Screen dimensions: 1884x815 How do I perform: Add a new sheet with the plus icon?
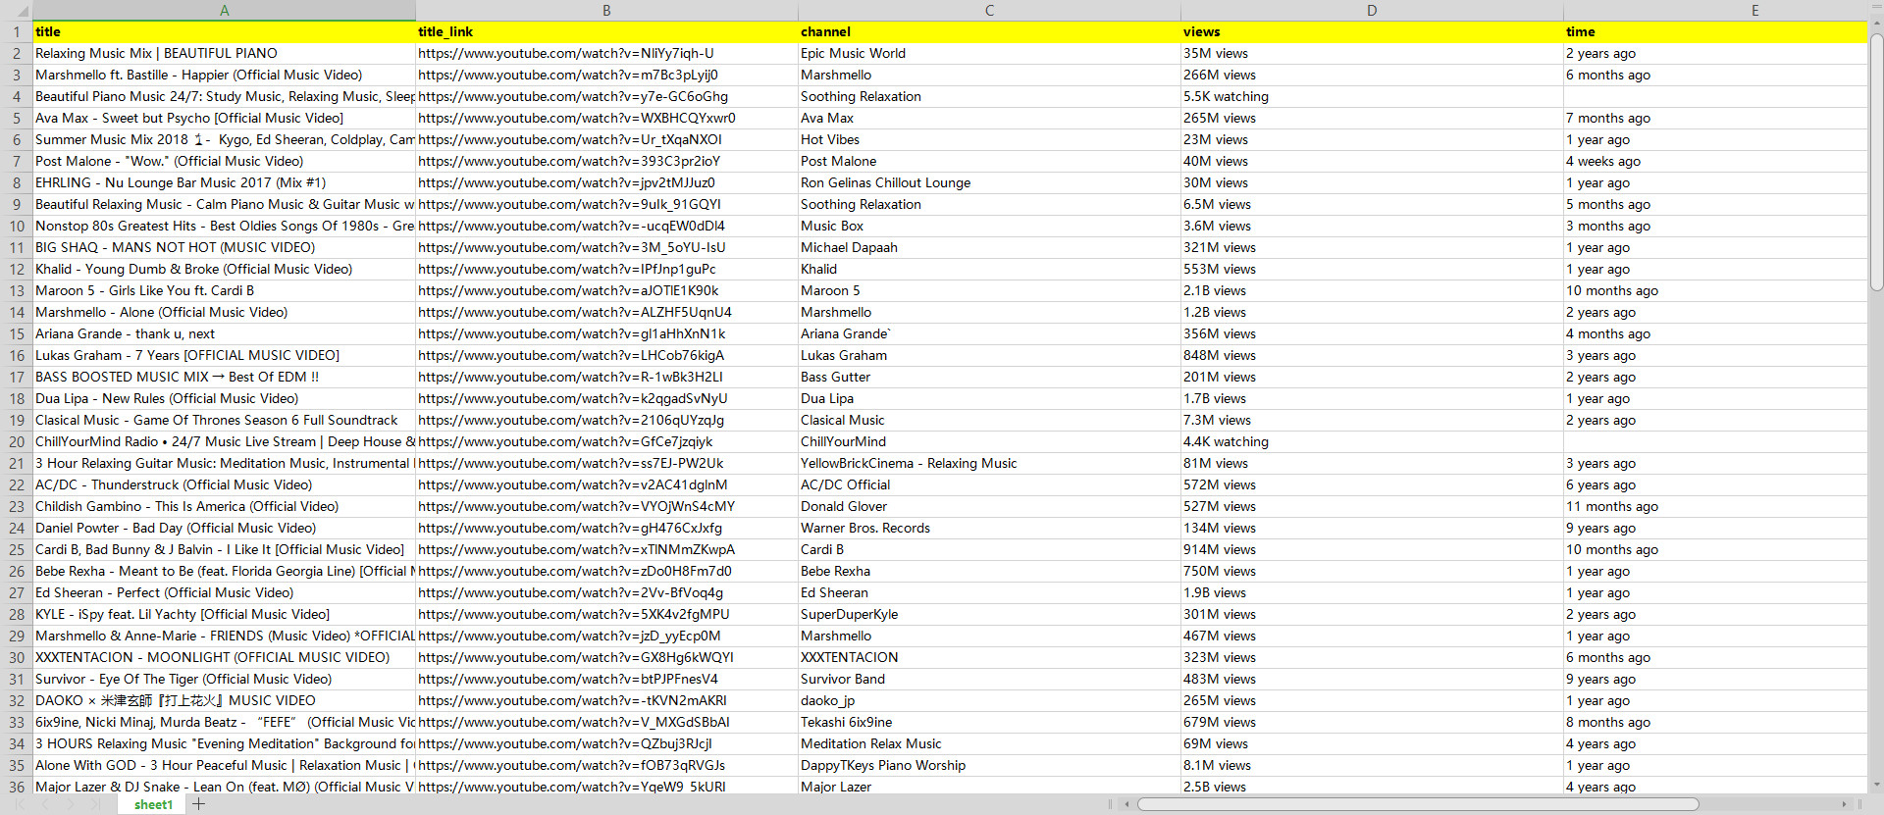[199, 804]
